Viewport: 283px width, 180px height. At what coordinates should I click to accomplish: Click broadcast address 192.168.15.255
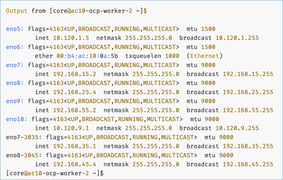point(248,74)
